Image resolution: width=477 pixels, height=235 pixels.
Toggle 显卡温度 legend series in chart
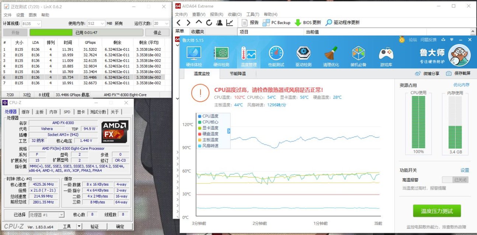(208, 128)
